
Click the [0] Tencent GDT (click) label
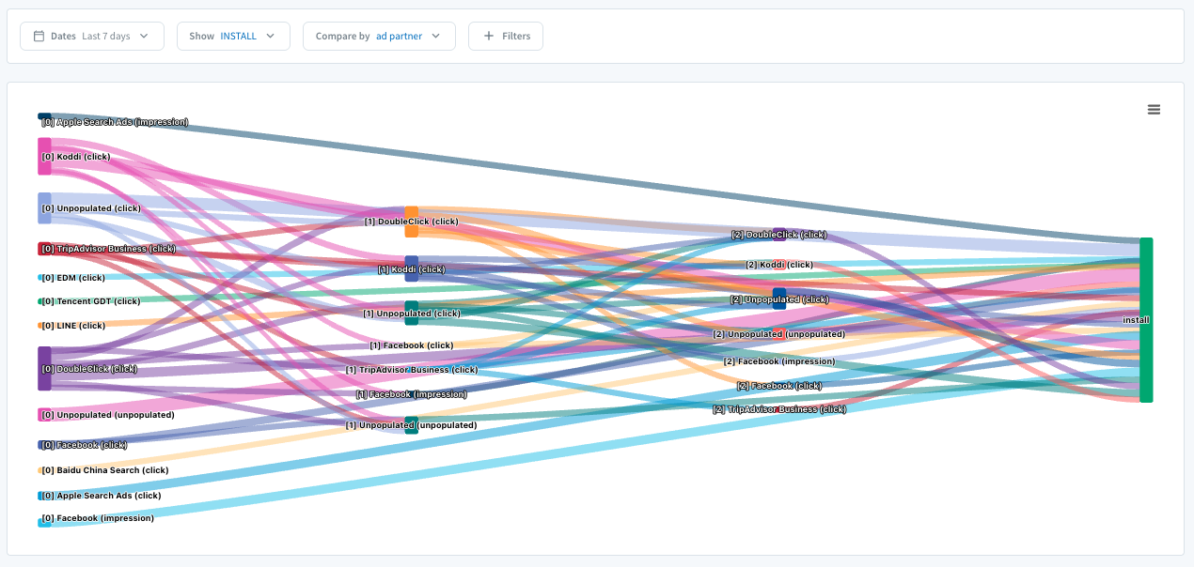[x=91, y=301]
